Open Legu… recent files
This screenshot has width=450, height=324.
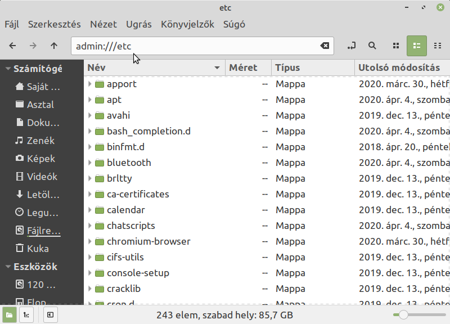(x=37, y=213)
